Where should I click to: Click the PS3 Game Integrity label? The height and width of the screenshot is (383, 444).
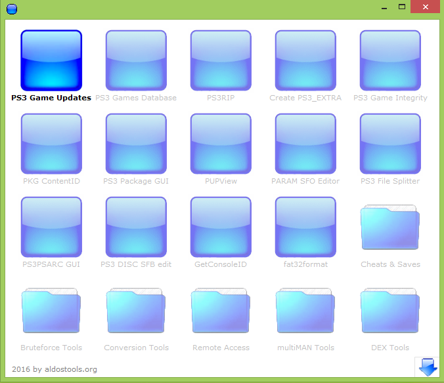tap(390, 98)
